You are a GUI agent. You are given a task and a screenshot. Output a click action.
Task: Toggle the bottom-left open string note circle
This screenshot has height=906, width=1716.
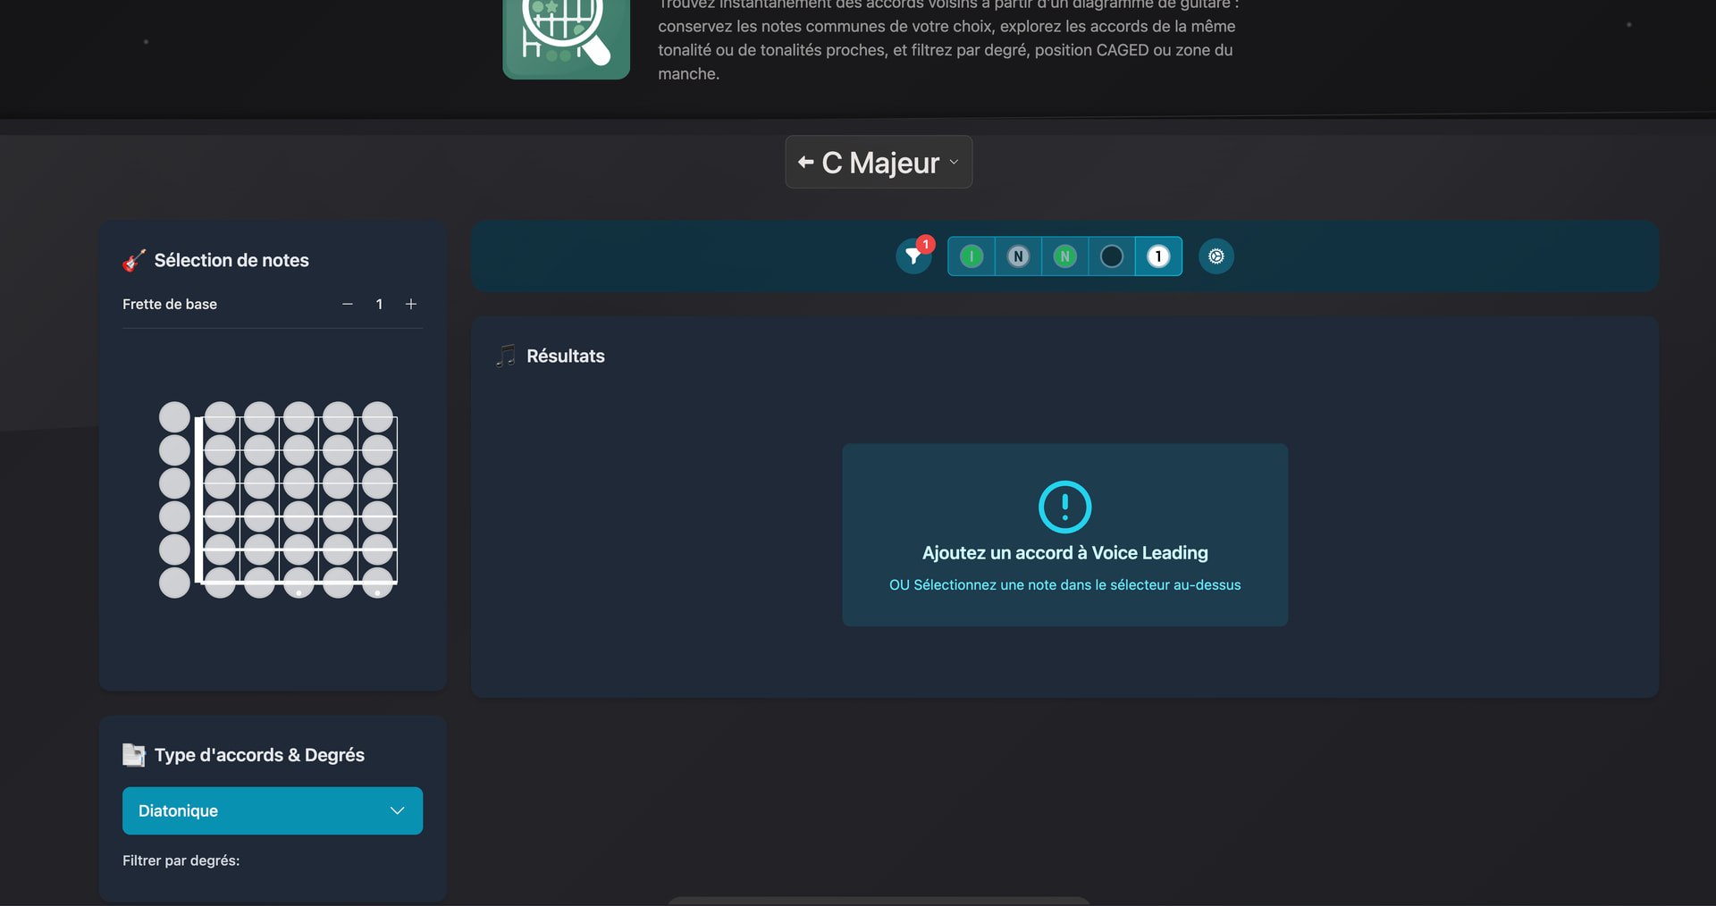click(174, 583)
